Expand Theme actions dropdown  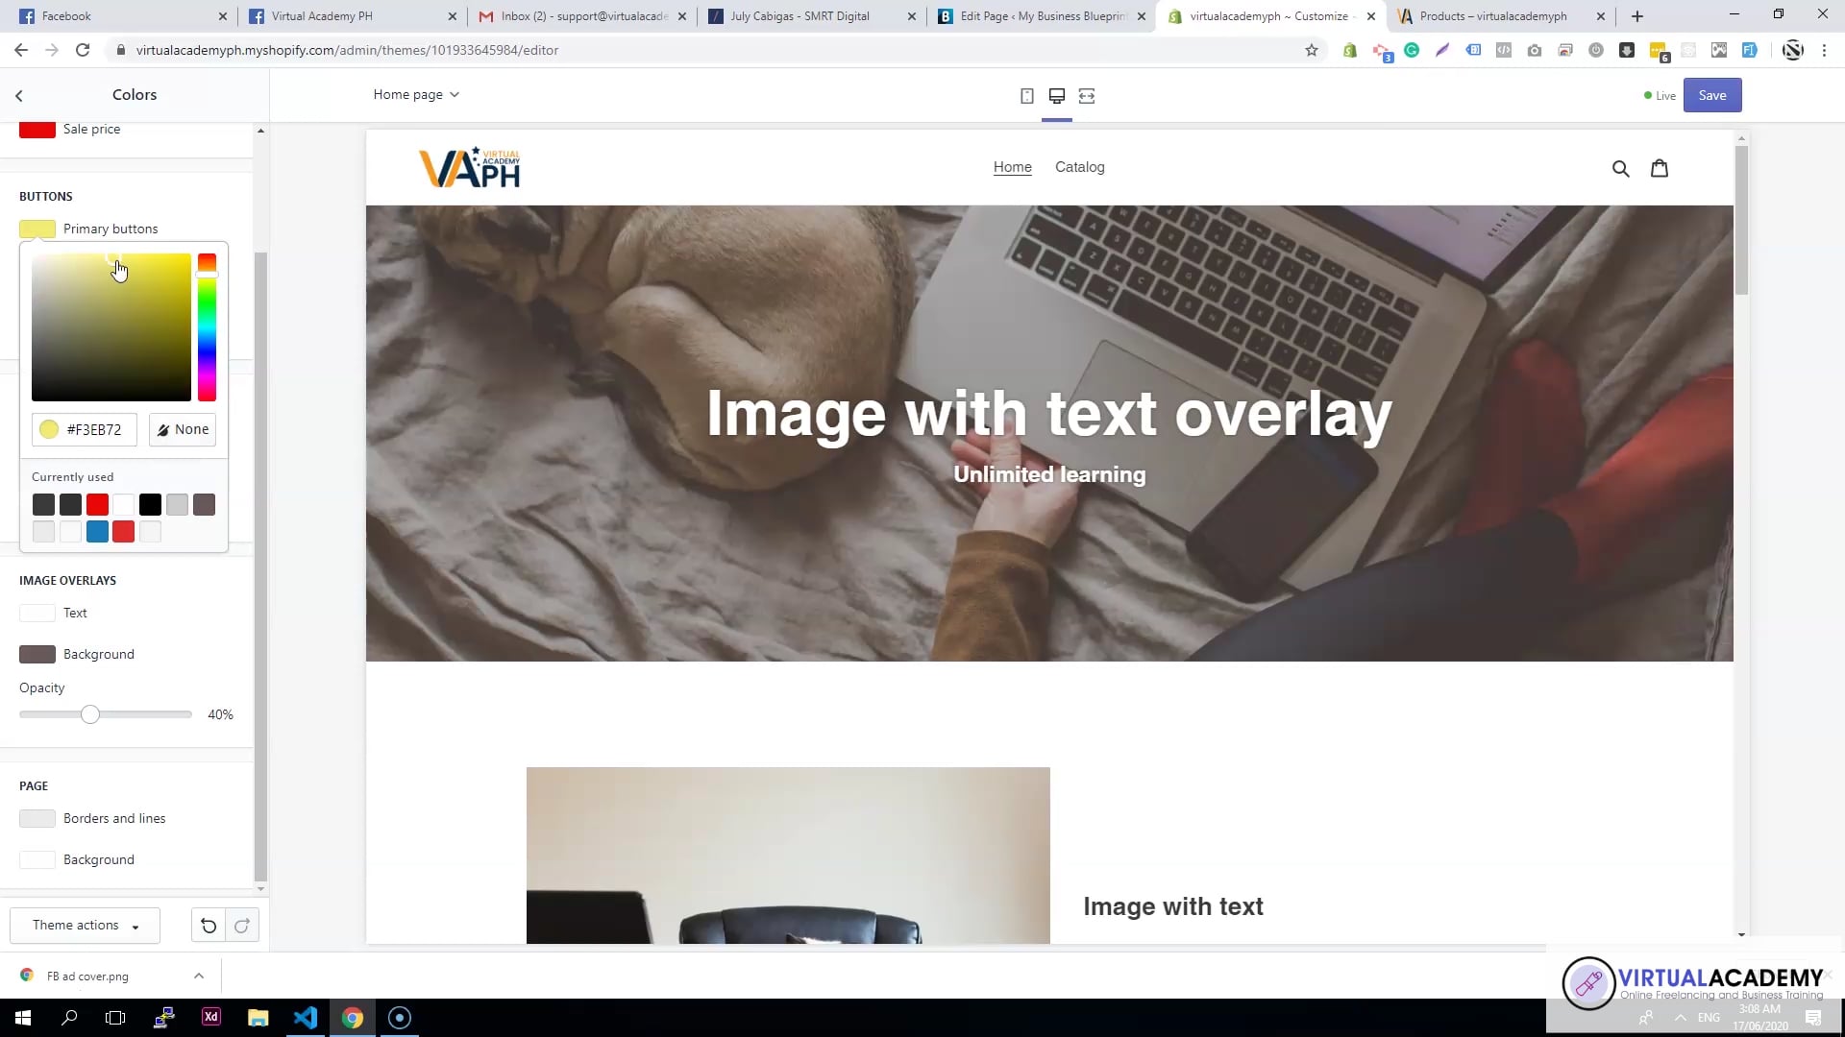point(86,926)
